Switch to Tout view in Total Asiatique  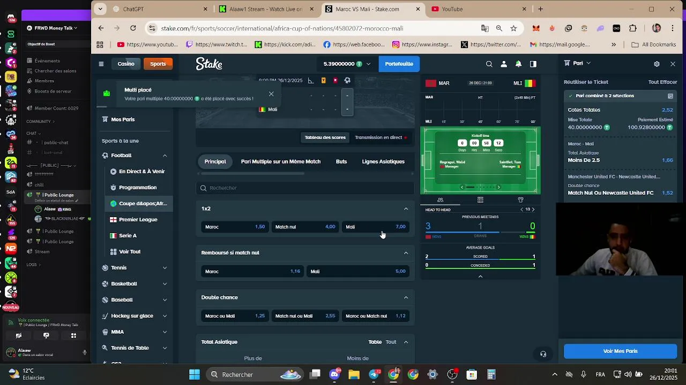(x=391, y=342)
